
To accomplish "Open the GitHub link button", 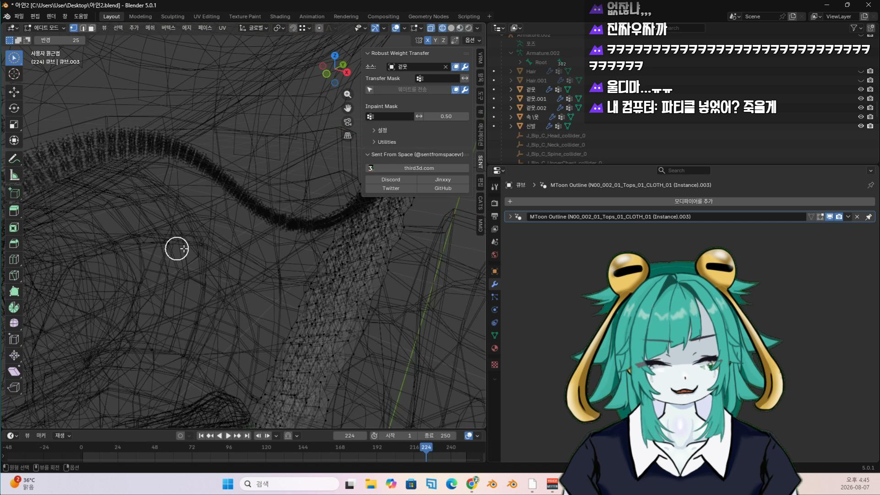I will click(443, 188).
